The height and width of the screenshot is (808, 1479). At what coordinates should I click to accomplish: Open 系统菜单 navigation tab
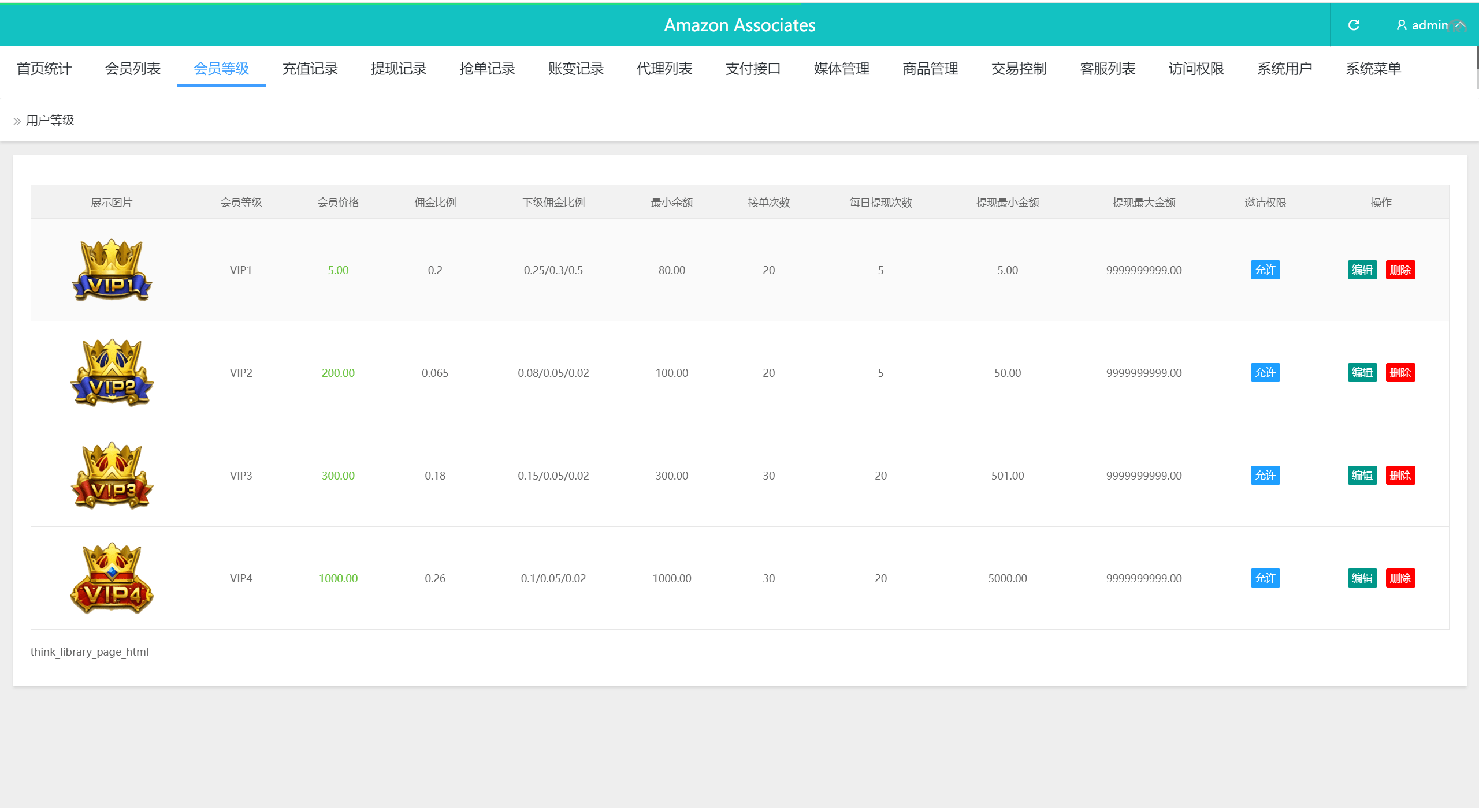pyautogui.click(x=1373, y=69)
